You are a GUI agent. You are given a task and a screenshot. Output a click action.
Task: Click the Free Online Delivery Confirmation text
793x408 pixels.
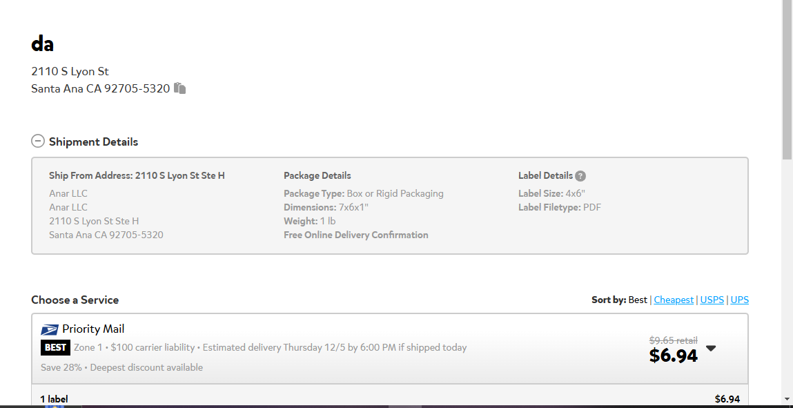(356, 235)
